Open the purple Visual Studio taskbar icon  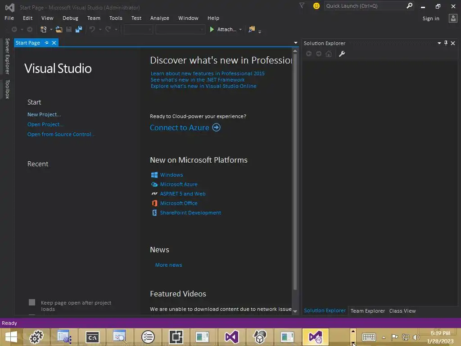[232, 337]
